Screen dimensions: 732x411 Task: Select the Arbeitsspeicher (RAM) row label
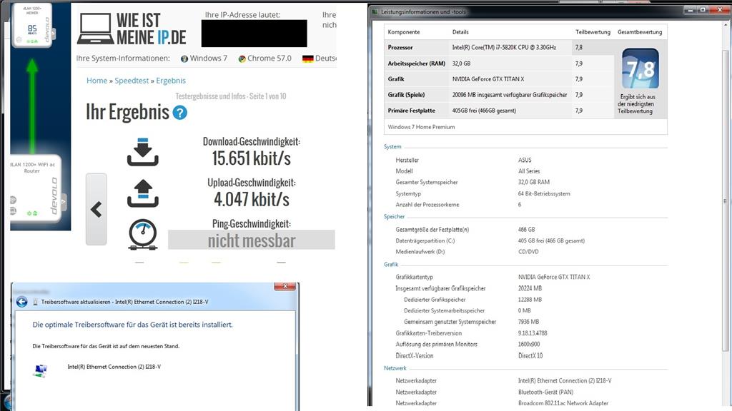417,64
